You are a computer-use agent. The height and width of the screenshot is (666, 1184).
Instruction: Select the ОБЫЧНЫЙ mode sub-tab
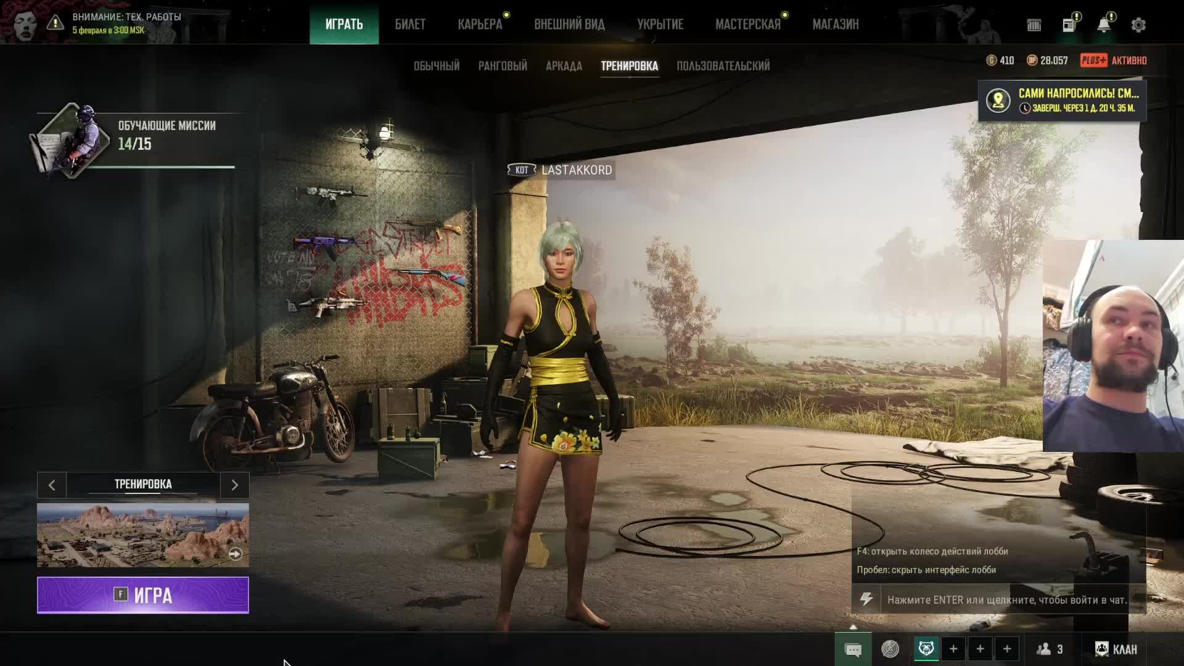coord(437,66)
